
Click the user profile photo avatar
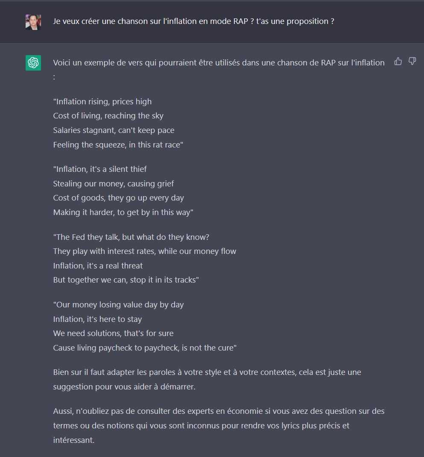(33, 22)
